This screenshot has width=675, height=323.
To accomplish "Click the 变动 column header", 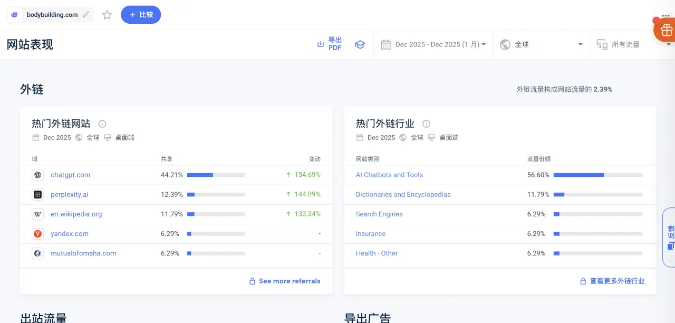I will pyautogui.click(x=315, y=159).
